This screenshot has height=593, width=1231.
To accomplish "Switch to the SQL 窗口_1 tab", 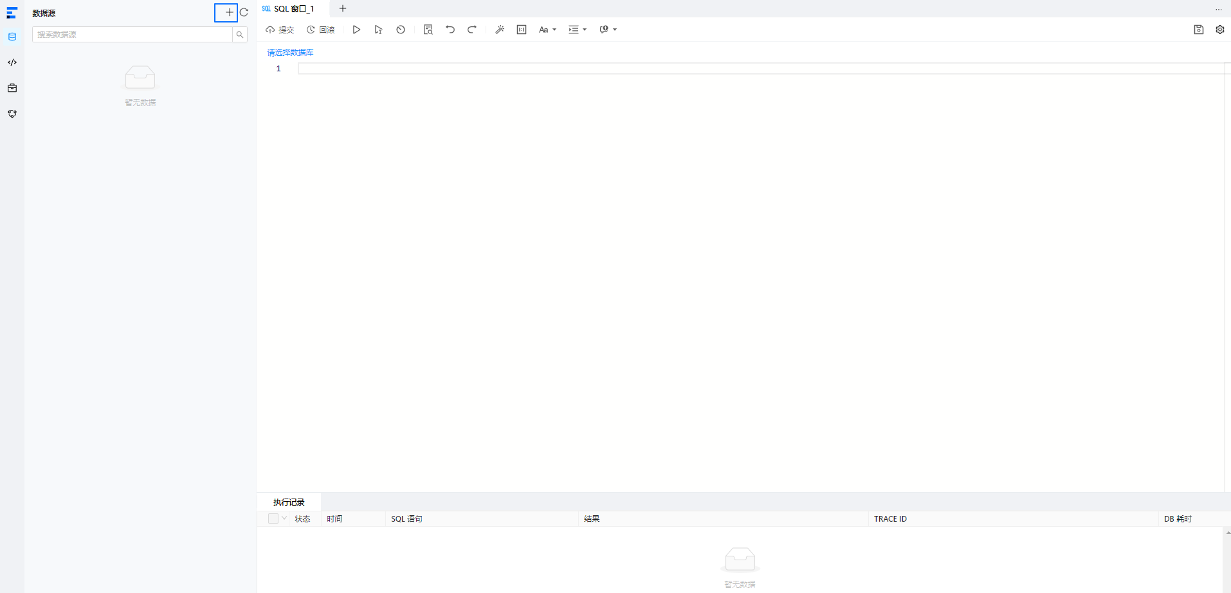I will pyautogui.click(x=288, y=9).
